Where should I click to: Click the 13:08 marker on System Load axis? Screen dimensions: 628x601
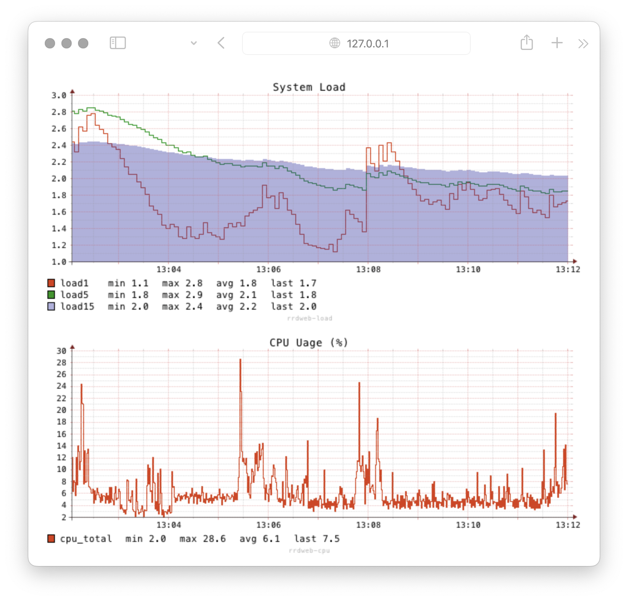368,270
